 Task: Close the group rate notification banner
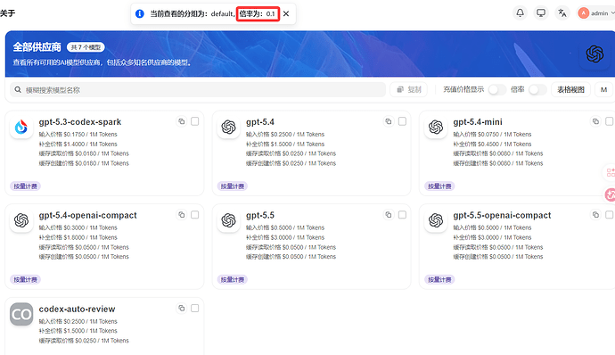point(286,13)
